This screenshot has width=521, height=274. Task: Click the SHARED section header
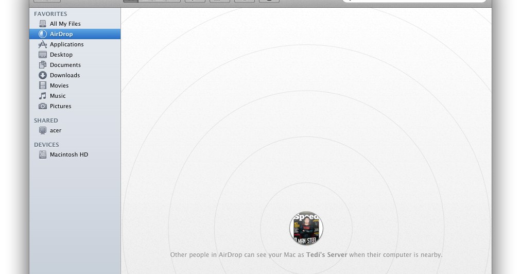pos(46,121)
